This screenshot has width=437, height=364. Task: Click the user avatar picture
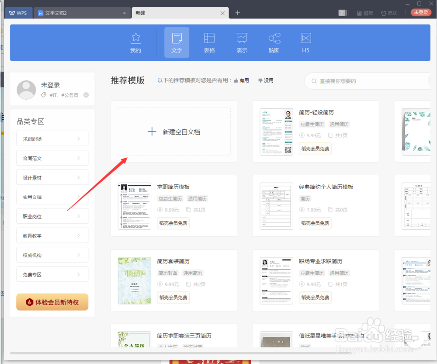[x=27, y=90]
